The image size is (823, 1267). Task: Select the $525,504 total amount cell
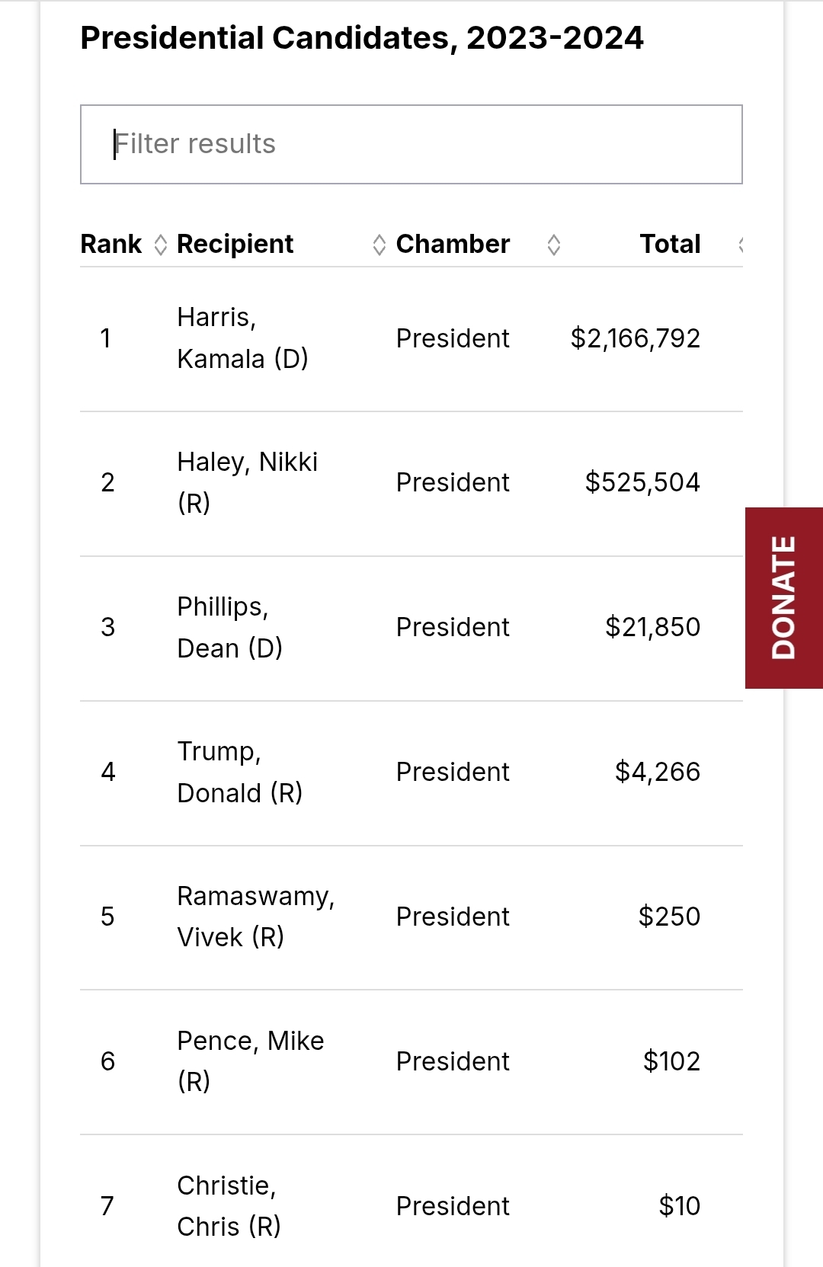point(642,482)
